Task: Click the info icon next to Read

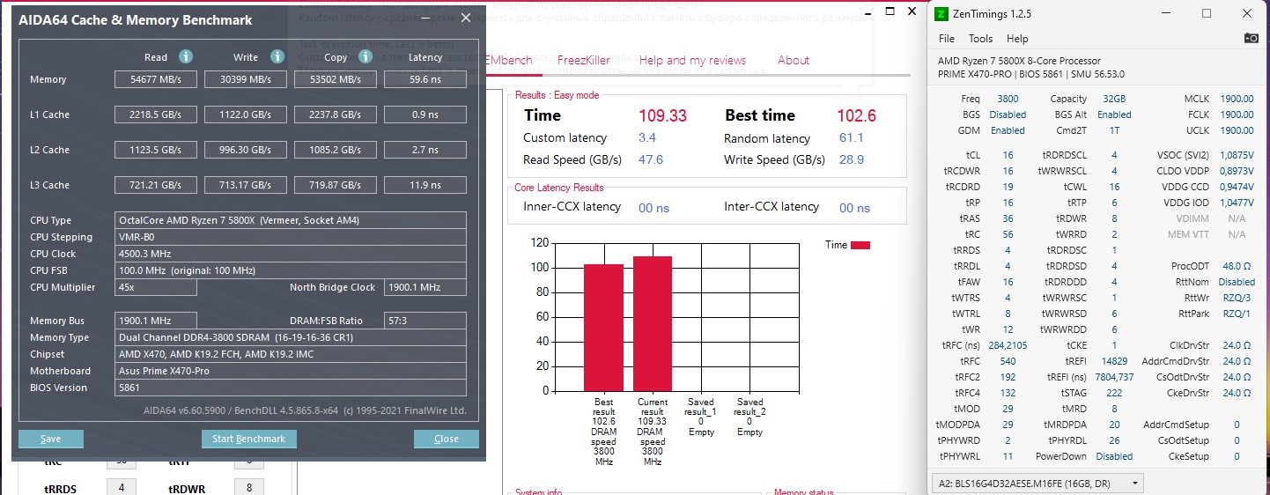Action: (x=186, y=56)
